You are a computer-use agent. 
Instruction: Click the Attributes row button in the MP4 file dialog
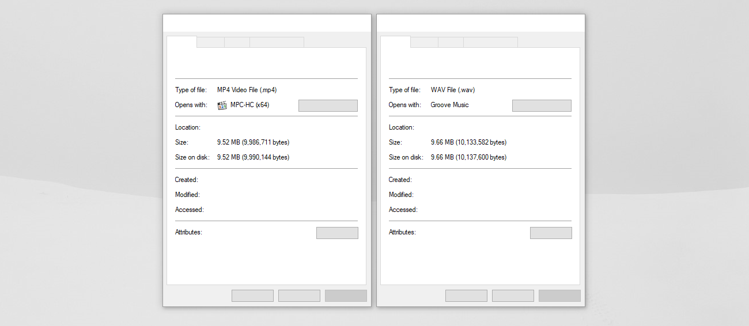337,233
